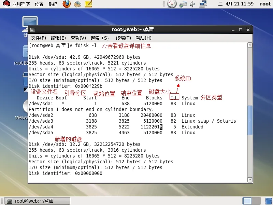The height and width of the screenshot is (205, 273).
Task: Click the terminal scrollbar down arrow
Action: [x=250, y=180]
